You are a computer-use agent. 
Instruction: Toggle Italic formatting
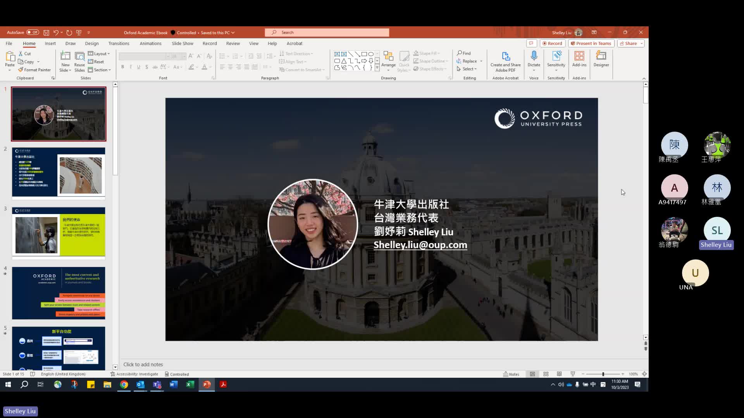pyautogui.click(x=131, y=67)
